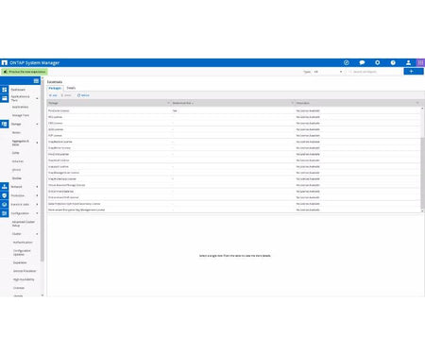The image size is (425, 354).
Task: Collapse the Configuration section arrow
Action: pos(37,213)
